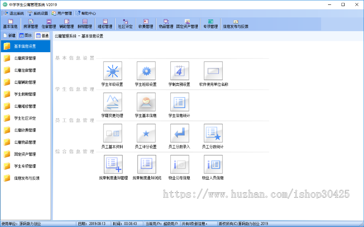Open 学生基本信息 icon
The image size is (364, 227).
(x=146, y=102)
